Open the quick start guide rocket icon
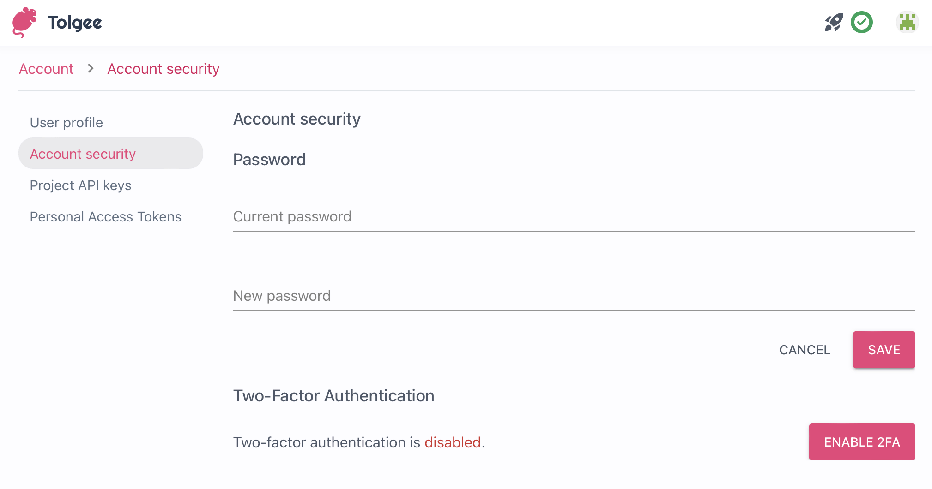This screenshot has width=932, height=489. coord(833,22)
